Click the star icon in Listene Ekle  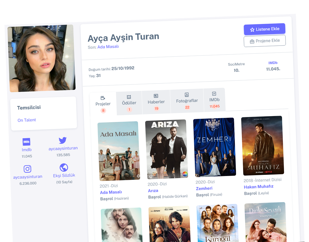tap(252, 30)
